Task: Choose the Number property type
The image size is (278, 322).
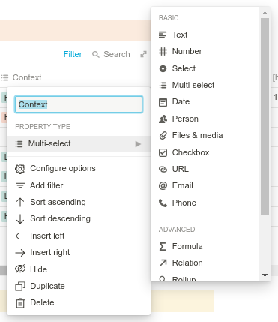Action: point(205,51)
